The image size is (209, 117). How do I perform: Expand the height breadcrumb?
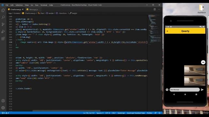pos(73,13)
